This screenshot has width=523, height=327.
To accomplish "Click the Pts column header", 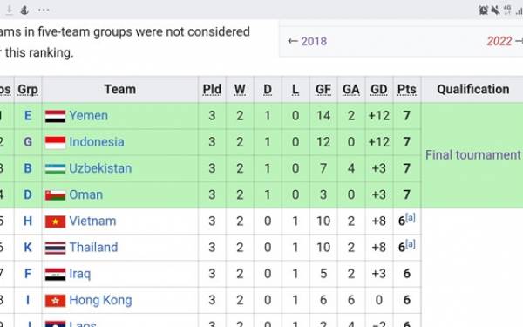I will (x=406, y=90).
